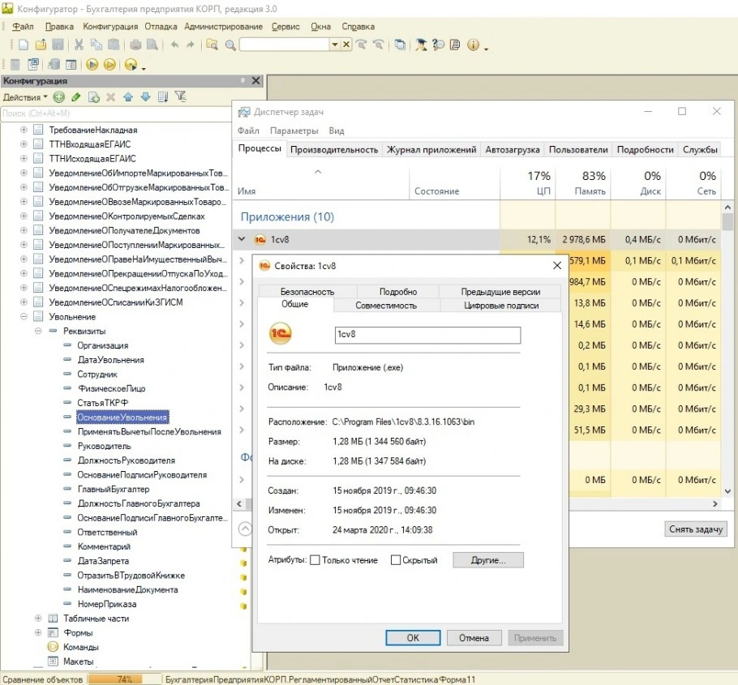Collapse the Увольнение tree node
This screenshot has width=738, height=685.
click(x=24, y=317)
